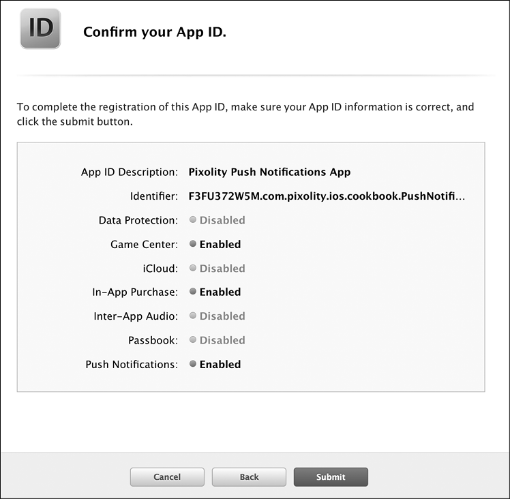Viewport: 510px width, 499px height.
Task: Click the Passbook label
Action: (x=153, y=340)
